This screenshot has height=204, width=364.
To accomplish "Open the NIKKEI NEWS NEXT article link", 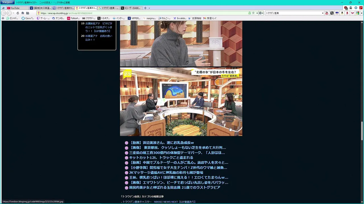I will [159, 202].
